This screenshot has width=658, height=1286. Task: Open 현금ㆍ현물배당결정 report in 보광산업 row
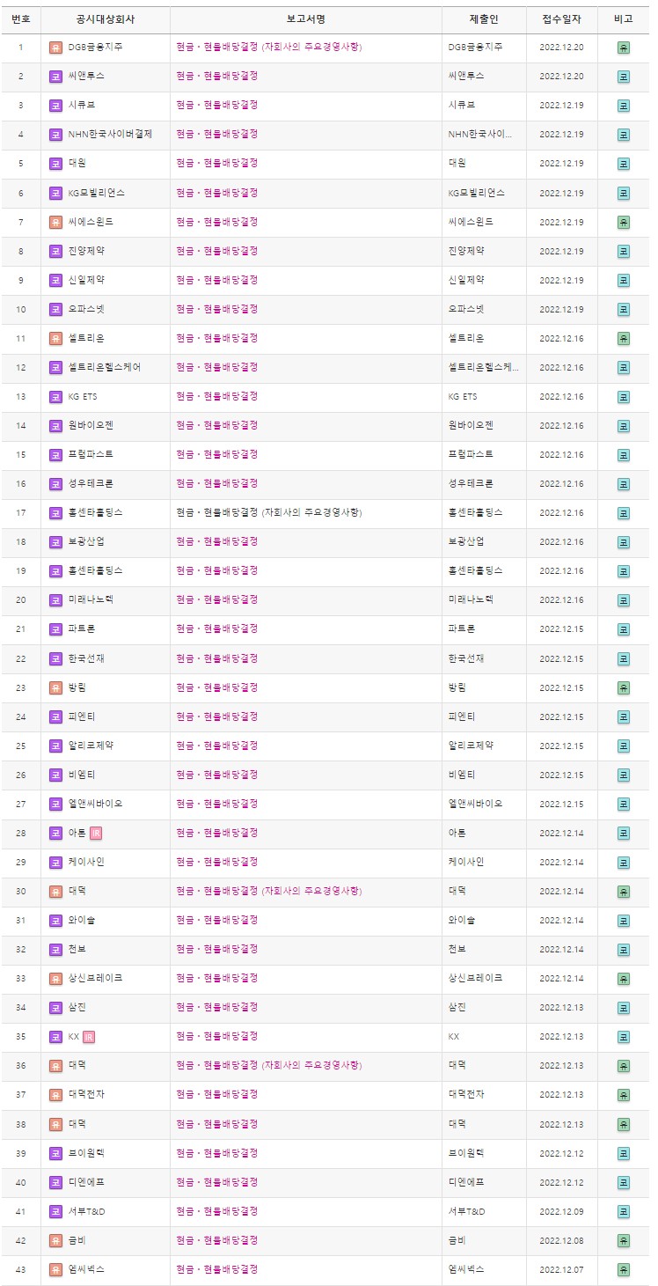[216, 541]
